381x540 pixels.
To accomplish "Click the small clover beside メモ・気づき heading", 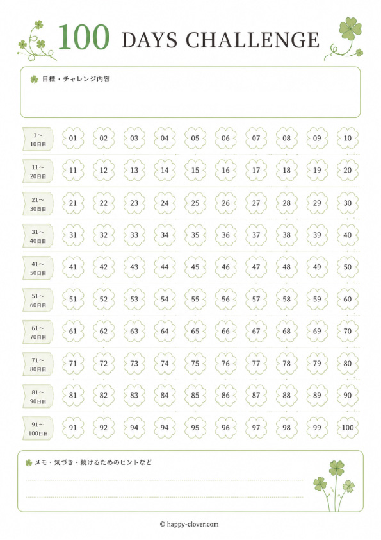I will 29,462.
